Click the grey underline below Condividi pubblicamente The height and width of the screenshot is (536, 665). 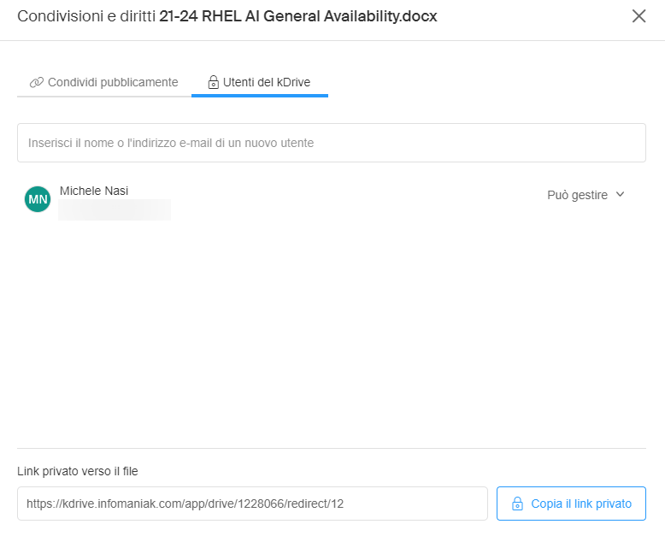104,97
